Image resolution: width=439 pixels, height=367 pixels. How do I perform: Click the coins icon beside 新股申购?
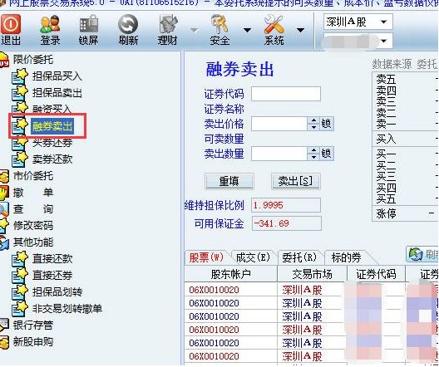point(5,341)
